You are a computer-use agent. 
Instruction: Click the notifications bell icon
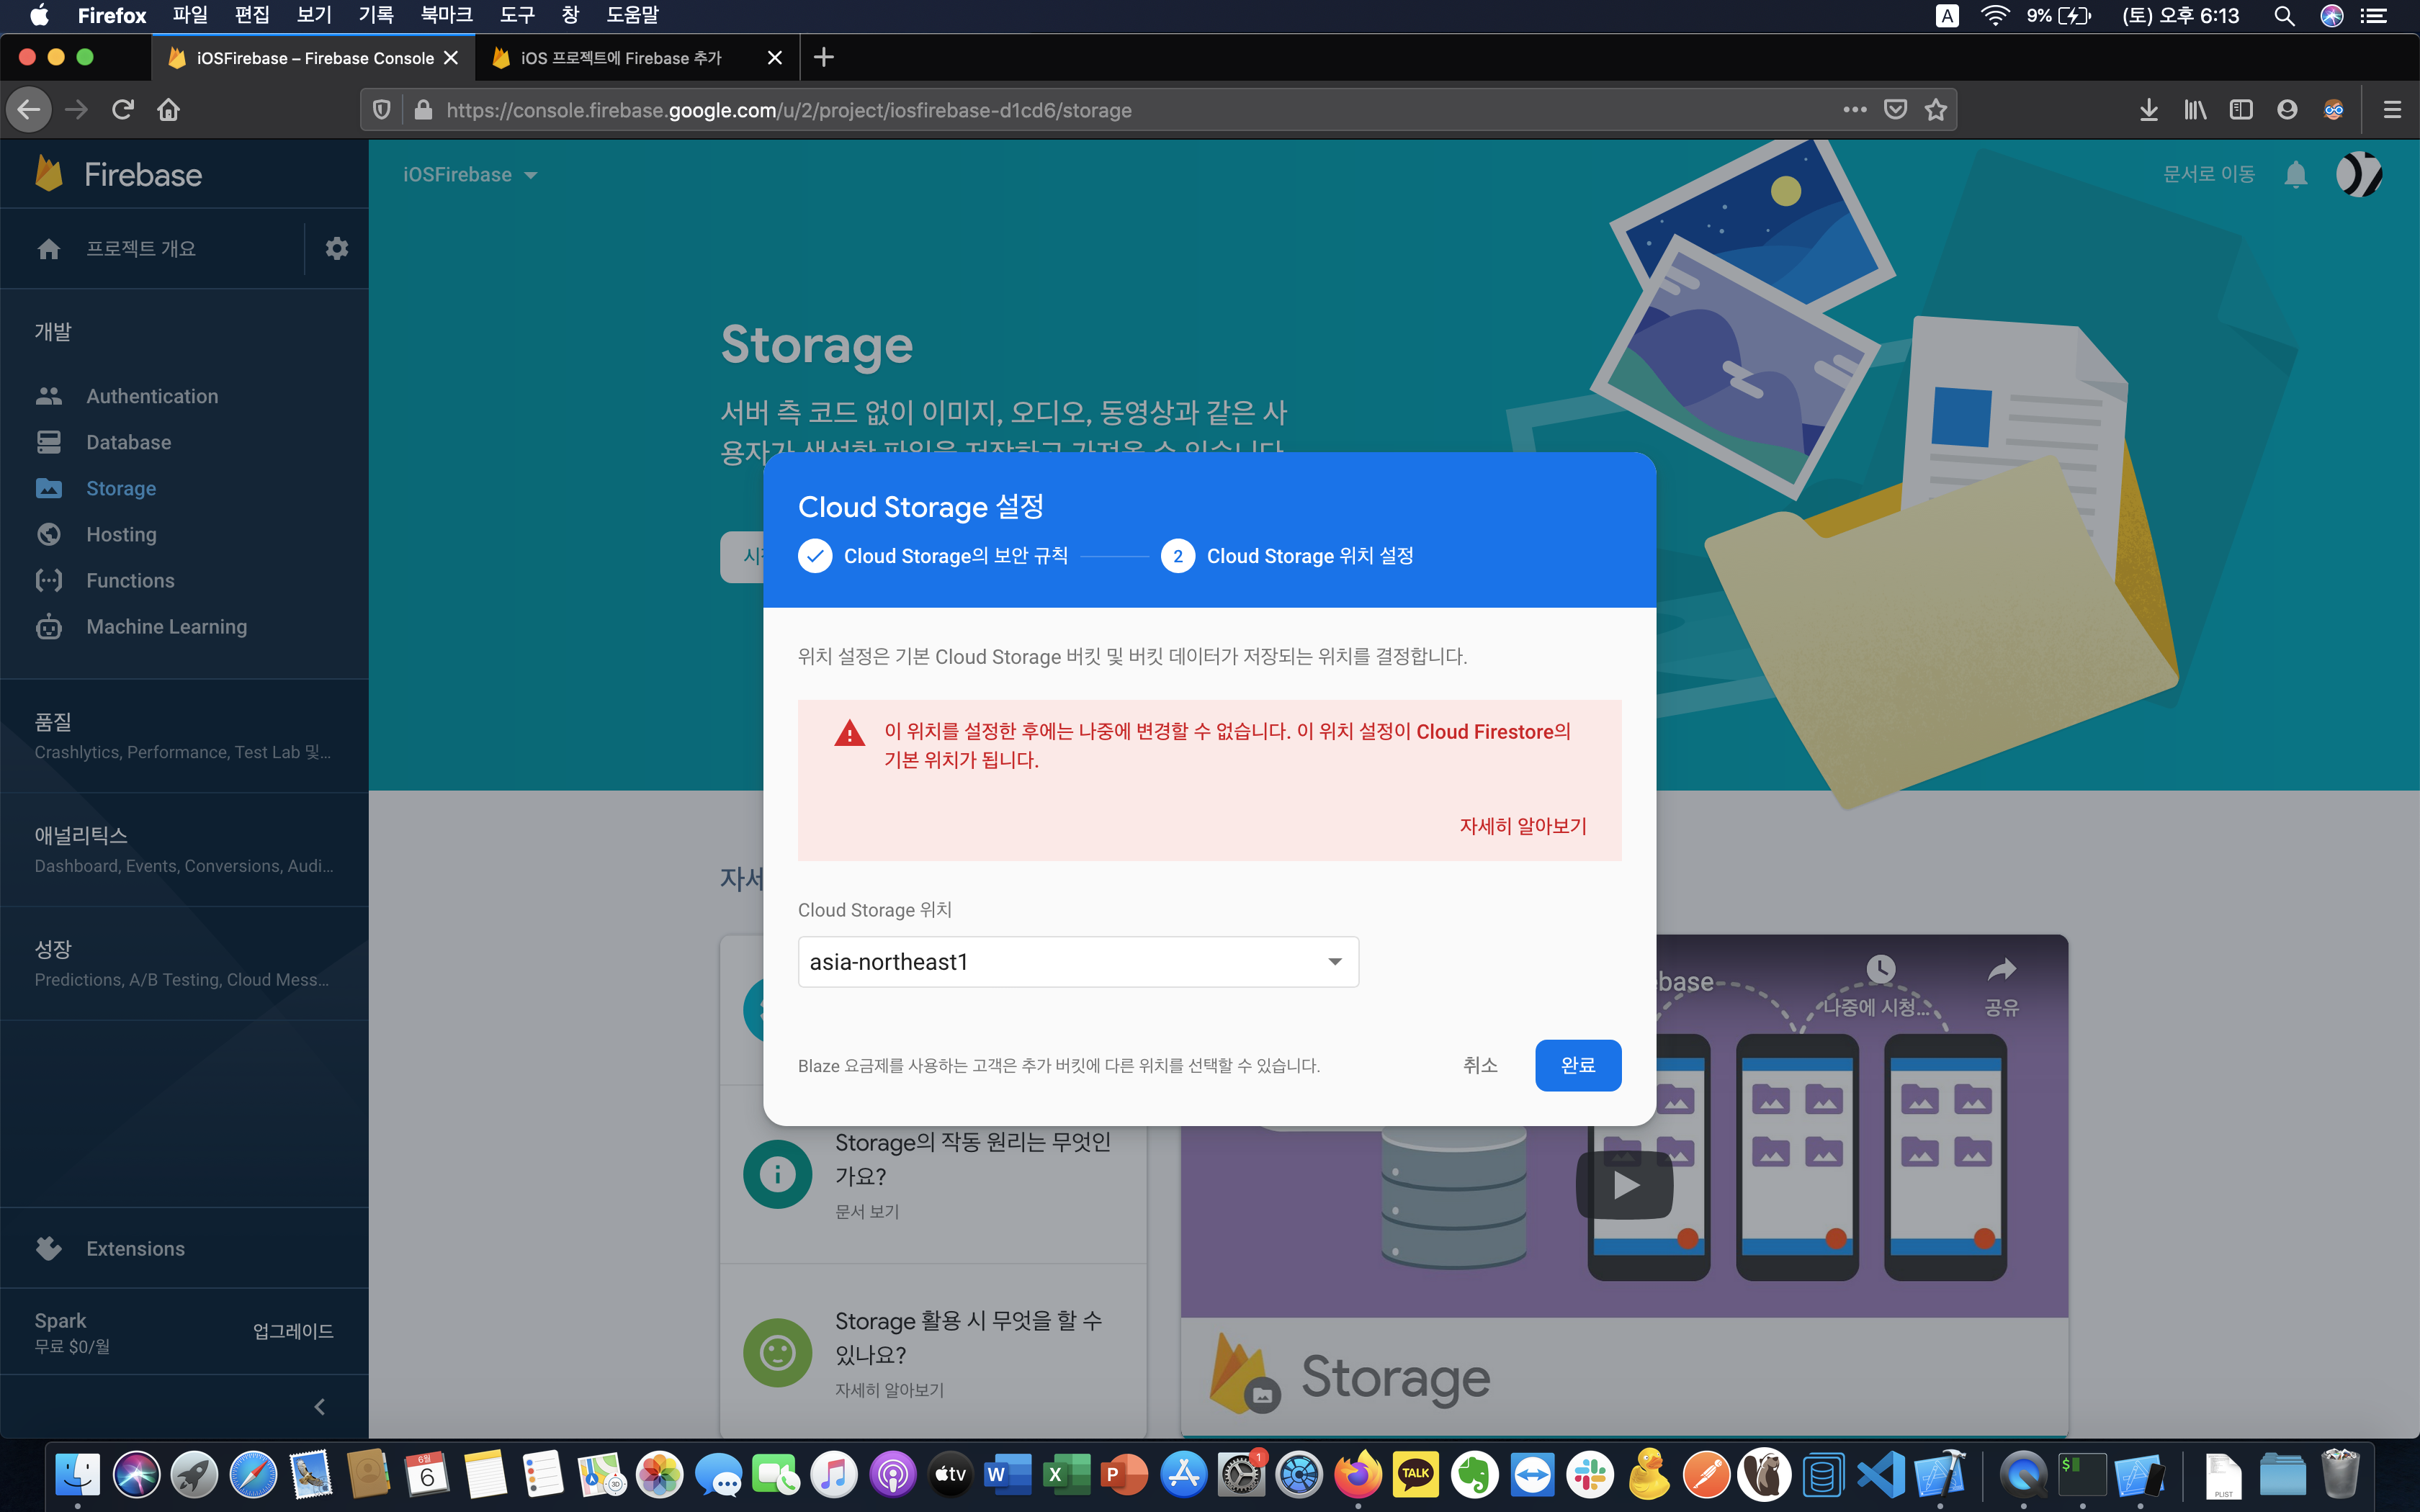pos(2295,175)
